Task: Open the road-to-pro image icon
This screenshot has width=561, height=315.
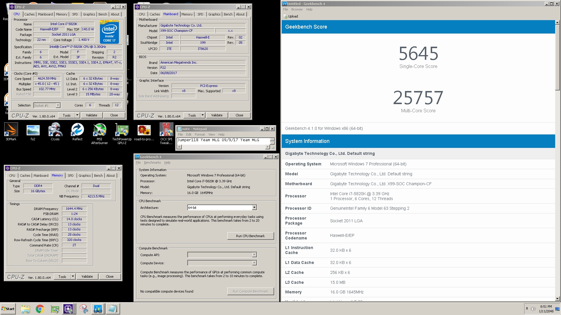Action: click(x=144, y=132)
